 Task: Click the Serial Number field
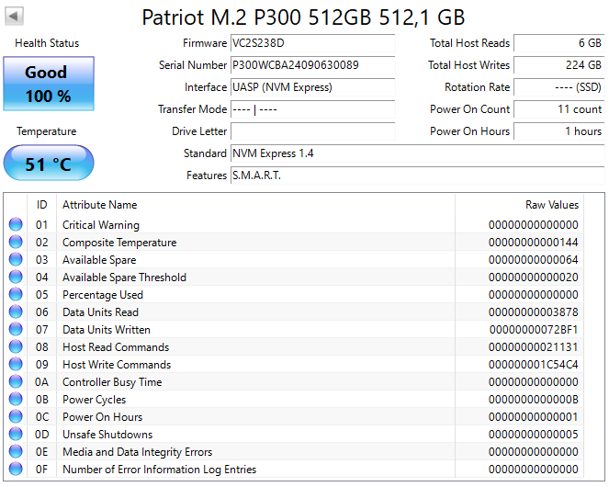[313, 65]
